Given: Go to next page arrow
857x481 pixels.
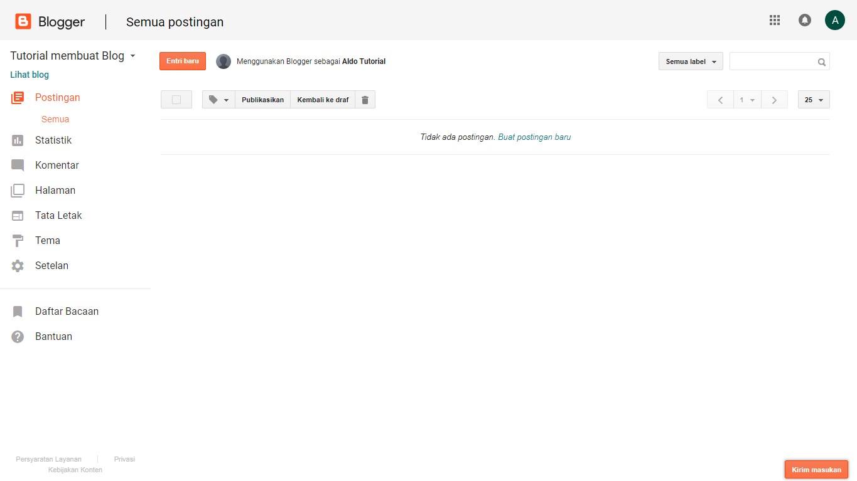Looking at the screenshot, I should 774,100.
